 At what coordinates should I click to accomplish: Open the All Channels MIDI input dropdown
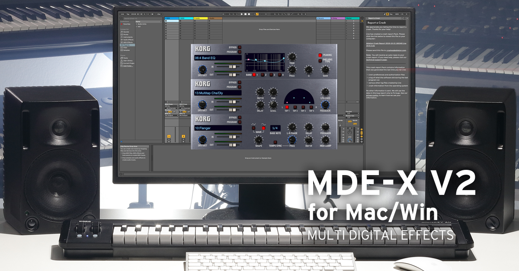click(172, 108)
